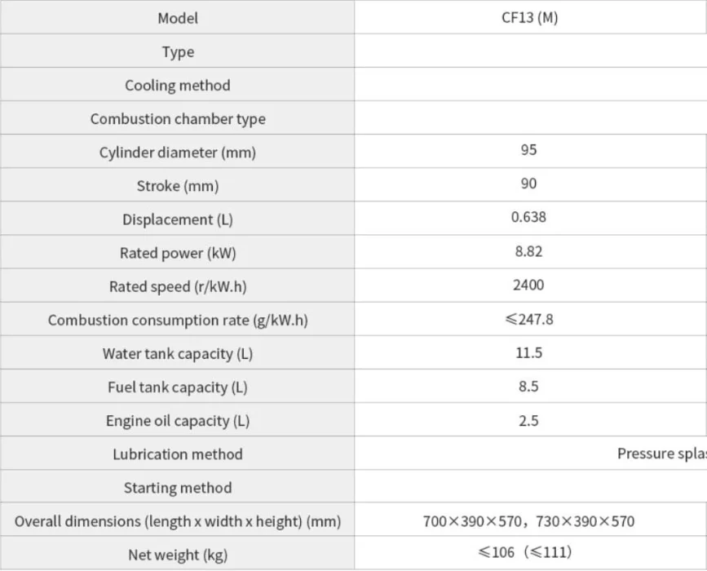This screenshot has height=571, width=707.
Task: Click the Rated power (kW) label
Action: (178, 253)
